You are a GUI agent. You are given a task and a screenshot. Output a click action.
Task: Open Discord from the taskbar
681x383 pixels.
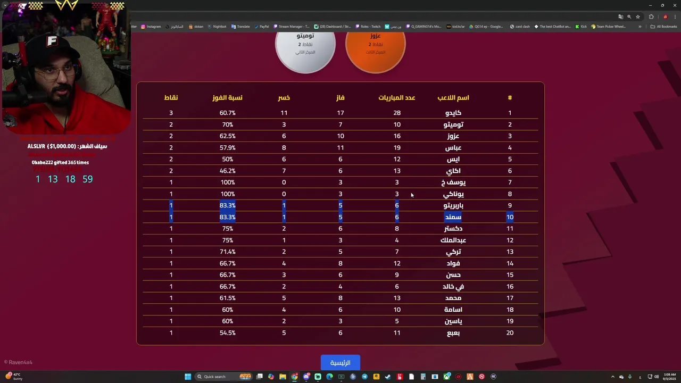[306, 377]
